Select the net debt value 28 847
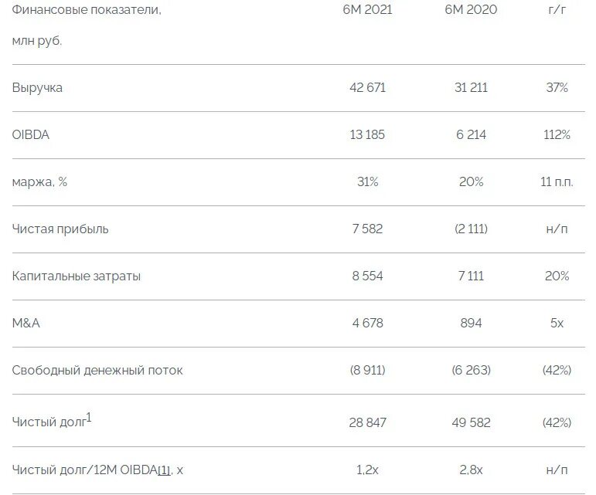 [367, 423]
